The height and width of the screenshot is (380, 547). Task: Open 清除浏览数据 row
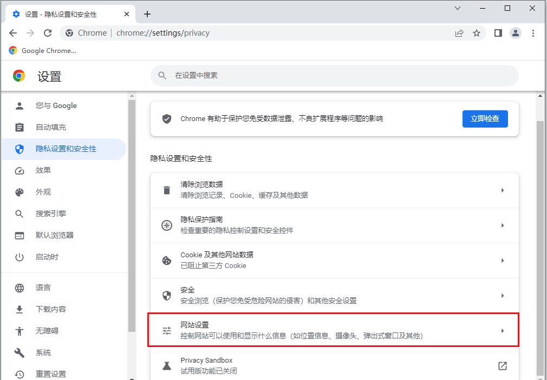tap(335, 190)
